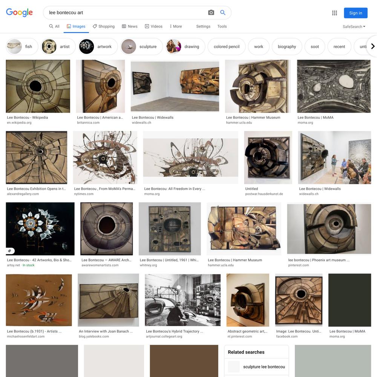Open Widewalls image with seated visitors
This screenshot has height=377, width=377.
pyautogui.click(x=334, y=157)
